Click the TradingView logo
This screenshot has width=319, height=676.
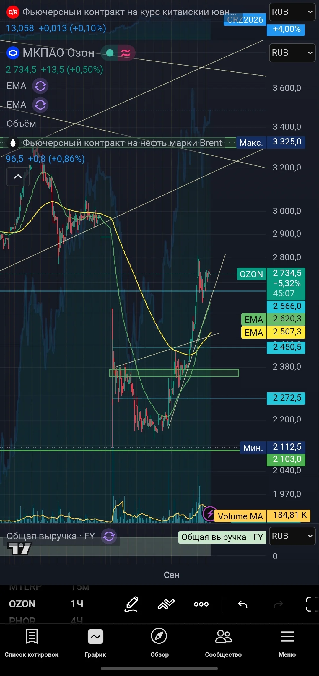pos(19,549)
